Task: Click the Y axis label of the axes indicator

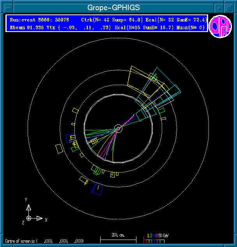Action: coord(26,199)
